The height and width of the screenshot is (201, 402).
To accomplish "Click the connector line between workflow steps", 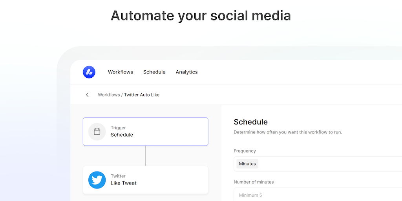I will click(x=146, y=155).
